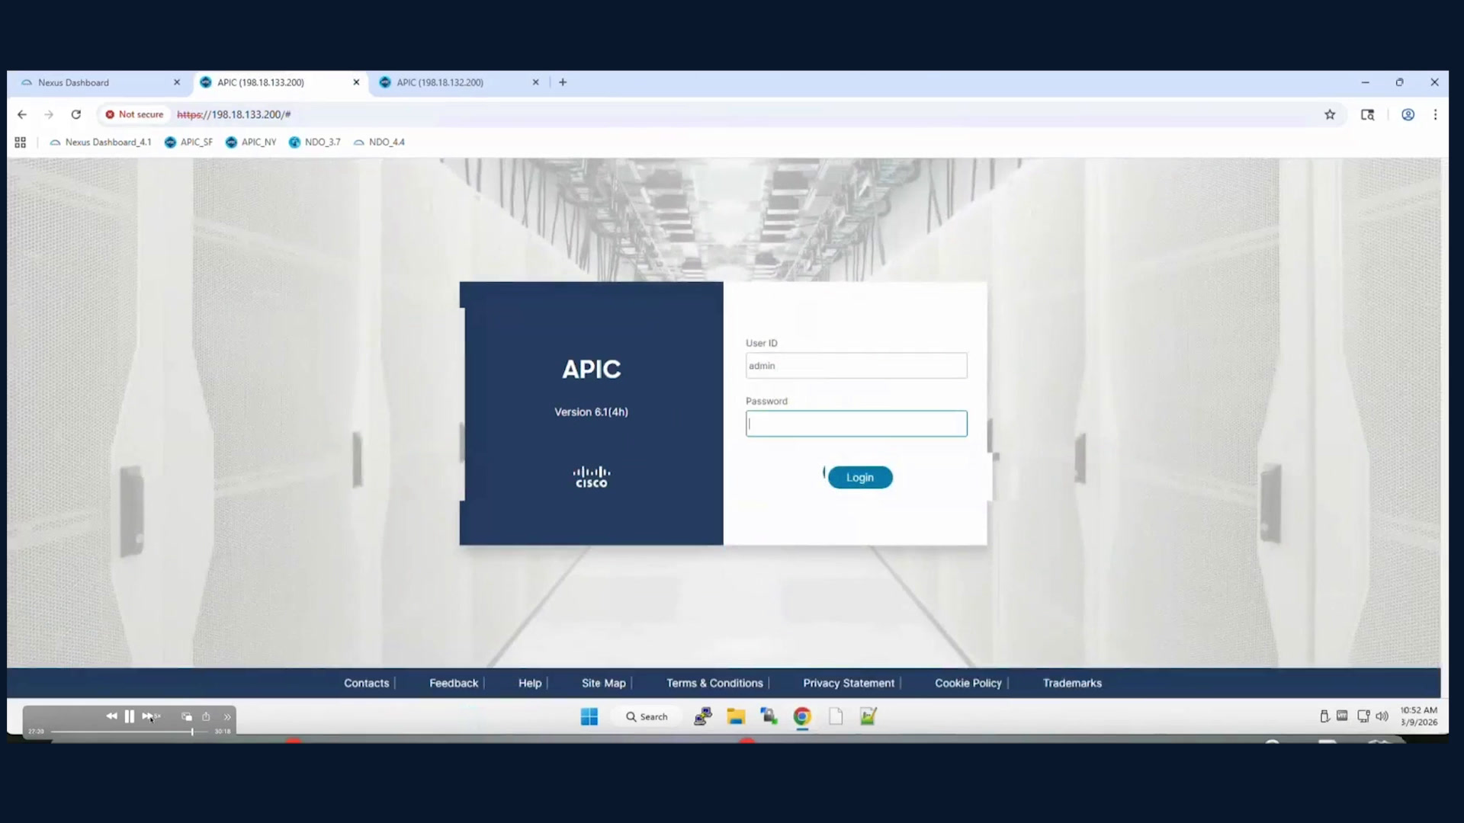The image size is (1464, 823).
Task: Open the Trademarks footer link
Action: coord(1072,683)
